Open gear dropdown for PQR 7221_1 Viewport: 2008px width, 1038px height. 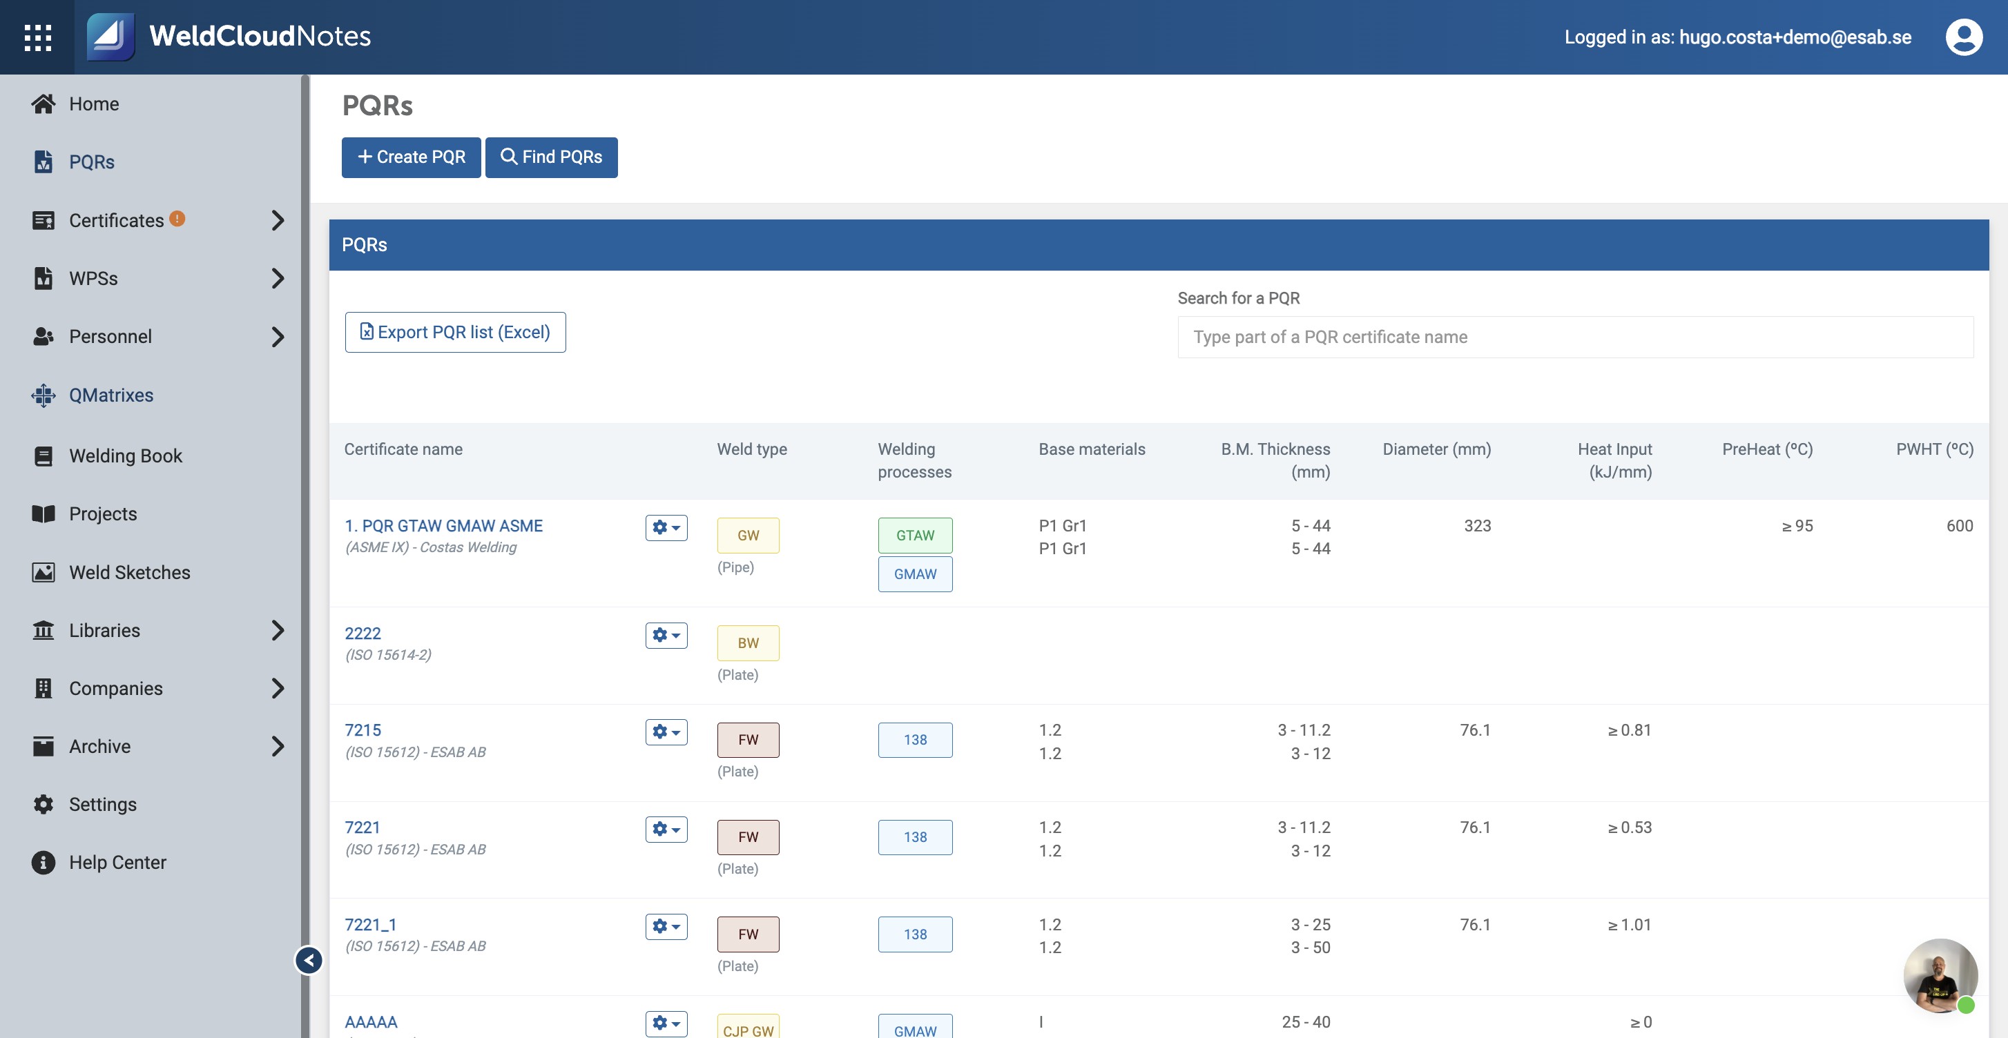(x=666, y=927)
